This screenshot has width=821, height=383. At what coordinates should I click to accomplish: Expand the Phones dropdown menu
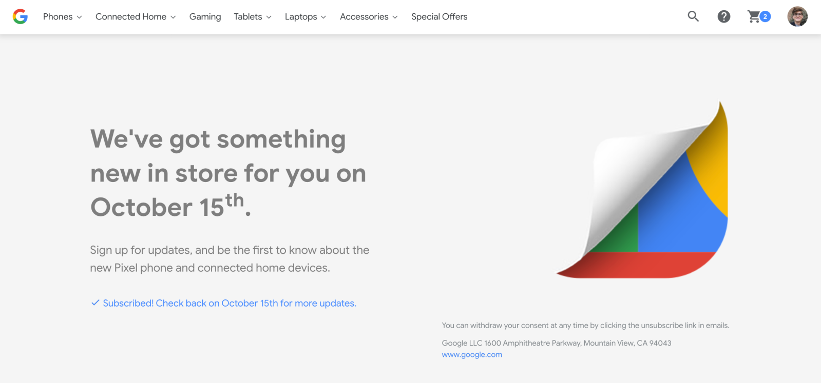[62, 17]
